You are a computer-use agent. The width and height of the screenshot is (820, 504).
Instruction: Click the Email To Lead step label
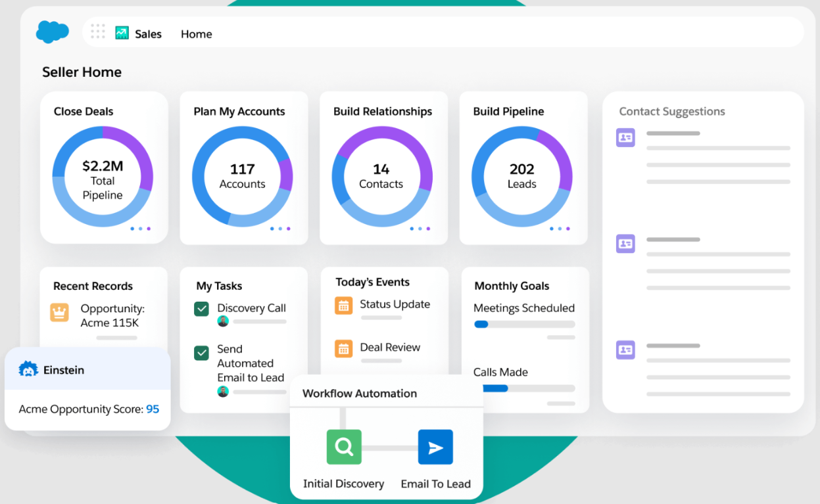tap(436, 484)
